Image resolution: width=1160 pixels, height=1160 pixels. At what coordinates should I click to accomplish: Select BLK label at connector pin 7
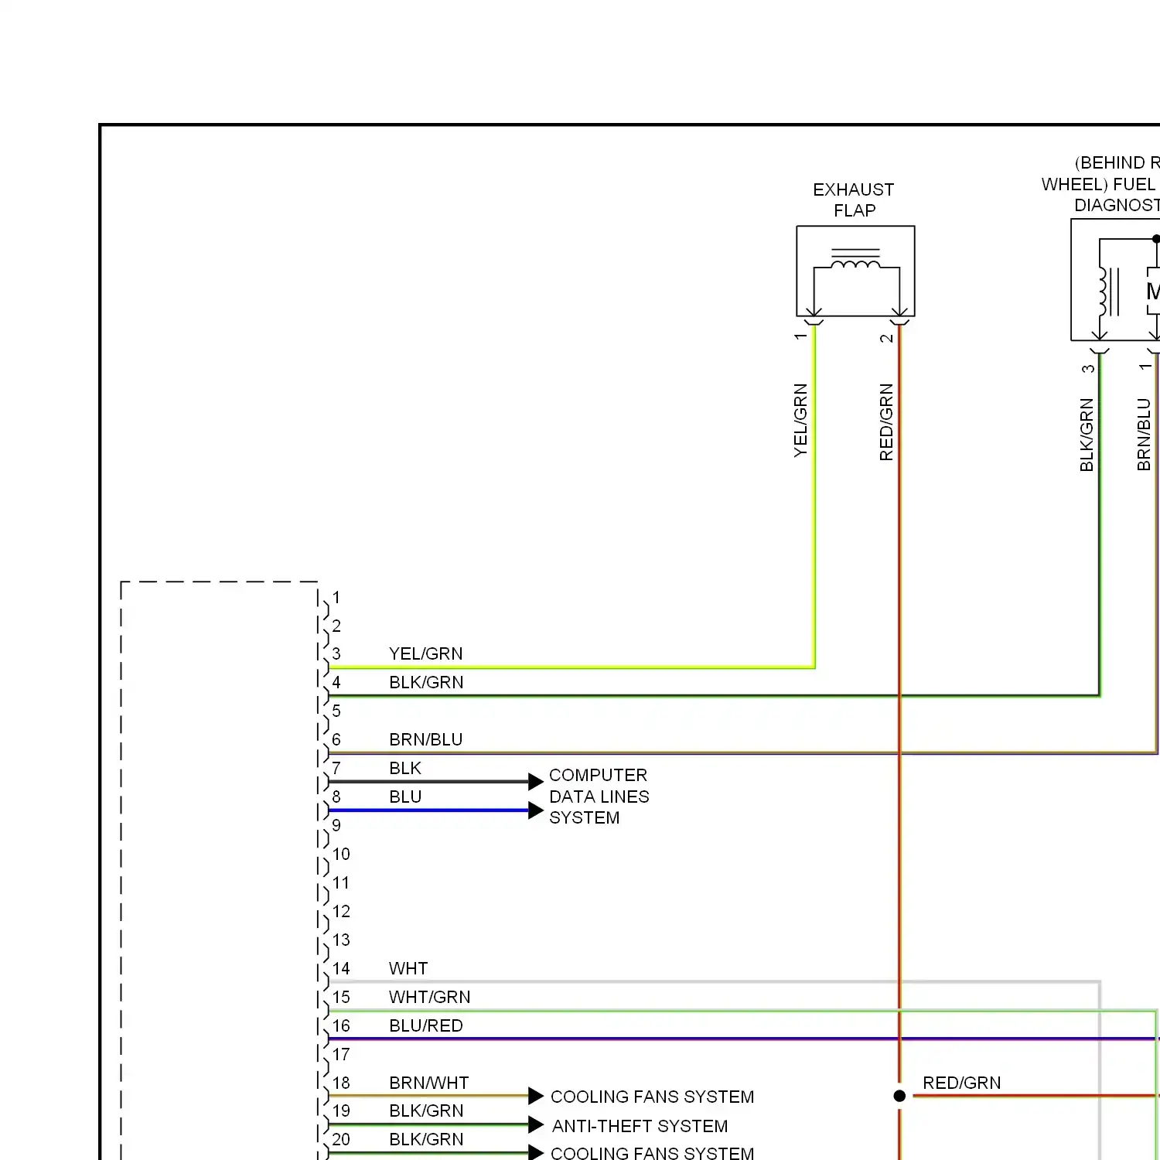[x=405, y=768]
